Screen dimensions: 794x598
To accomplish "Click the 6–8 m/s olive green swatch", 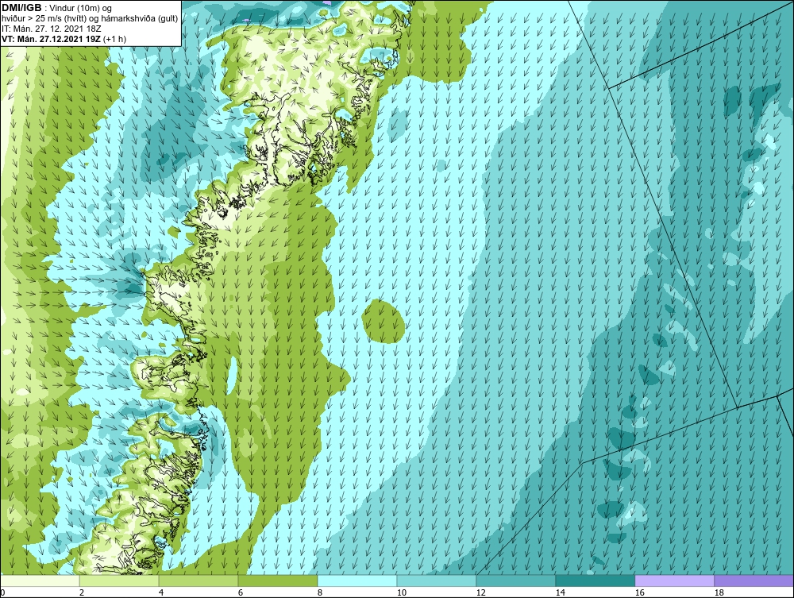I will (278, 581).
